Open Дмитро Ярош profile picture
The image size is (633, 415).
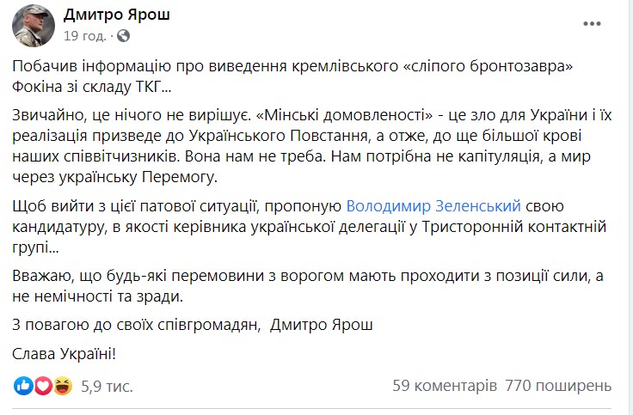click(34, 26)
